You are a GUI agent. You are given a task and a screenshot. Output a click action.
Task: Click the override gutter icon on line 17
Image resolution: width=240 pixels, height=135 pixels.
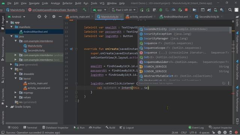coord(71,49)
